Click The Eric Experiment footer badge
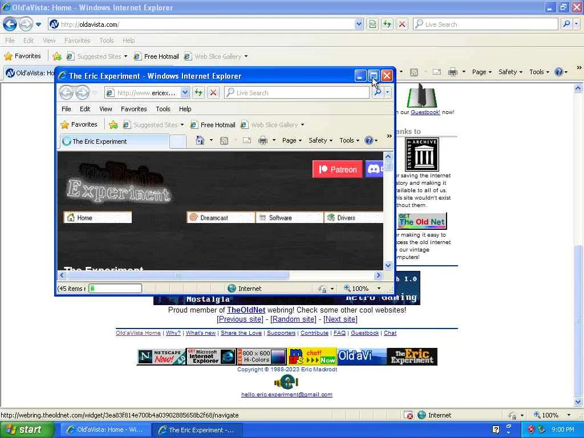Viewport: 584px width, 438px height. pos(412,357)
